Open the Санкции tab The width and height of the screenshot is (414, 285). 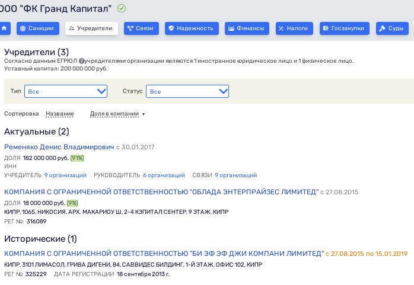[38, 28]
